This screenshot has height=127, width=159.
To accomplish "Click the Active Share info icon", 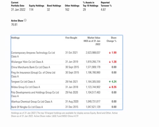I will click(25, 20).
